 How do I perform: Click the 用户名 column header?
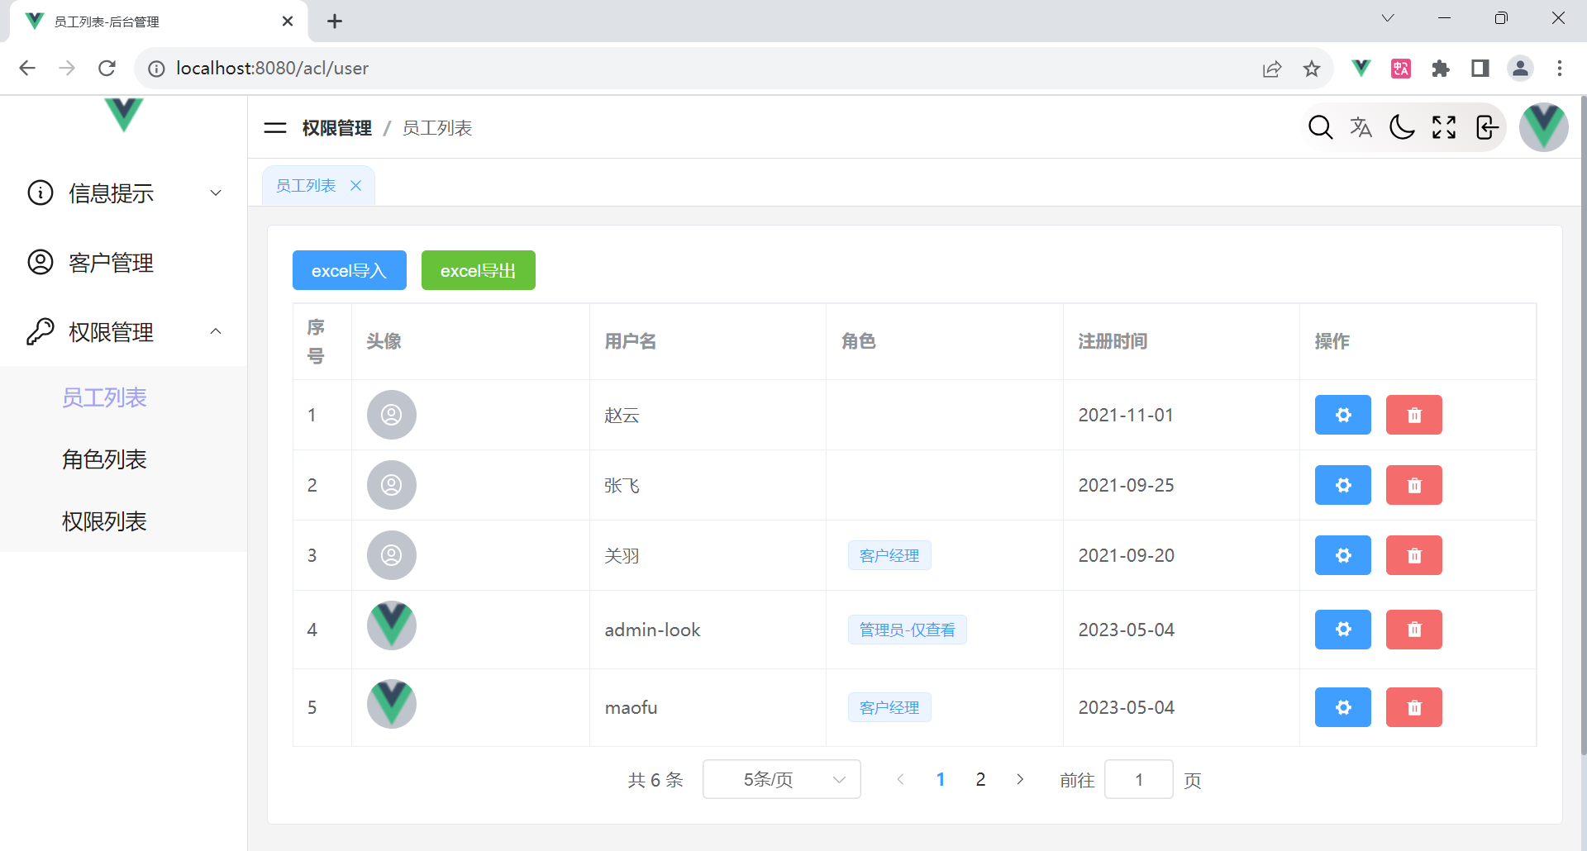tap(631, 341)
